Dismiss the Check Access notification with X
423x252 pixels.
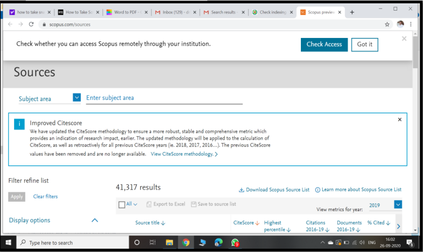pos(404,39)
